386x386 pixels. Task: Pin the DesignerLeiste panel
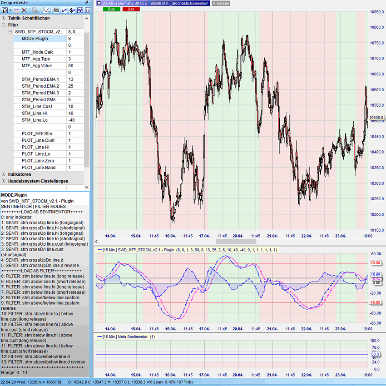[x=87, y=2]
